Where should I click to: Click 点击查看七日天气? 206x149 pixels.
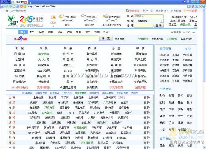point(112,25)
